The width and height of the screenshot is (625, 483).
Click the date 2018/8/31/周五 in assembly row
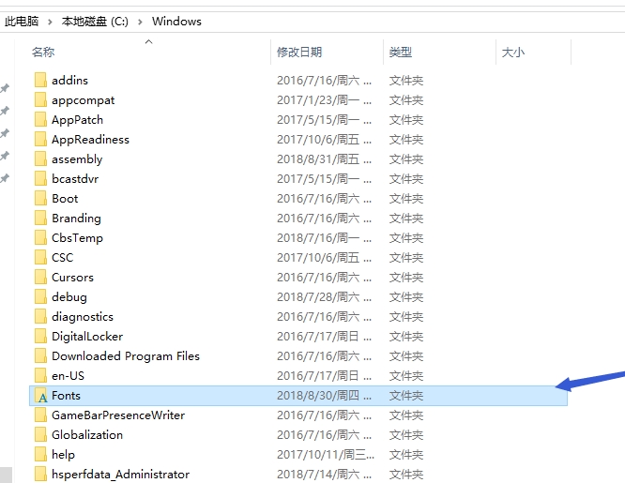pos(324,159)
